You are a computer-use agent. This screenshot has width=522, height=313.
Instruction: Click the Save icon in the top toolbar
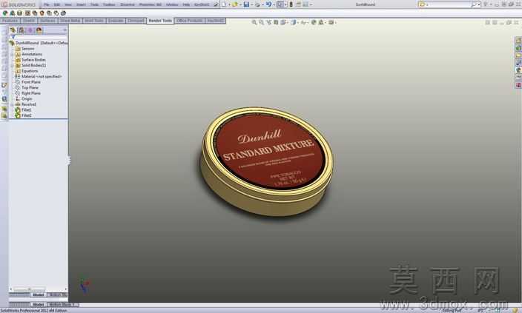[x=246, y=4]
